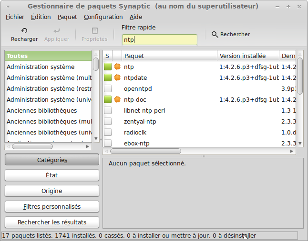
Task: Select the Anciennes bibliothèques category
Action: pos(48,111)
